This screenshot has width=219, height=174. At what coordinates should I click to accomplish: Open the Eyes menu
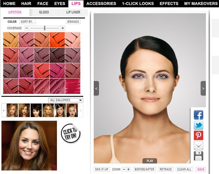(x=60, y=4)
